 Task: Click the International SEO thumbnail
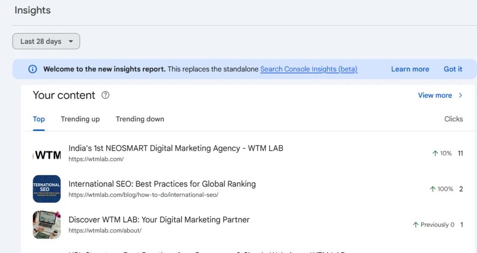[47, 189]
